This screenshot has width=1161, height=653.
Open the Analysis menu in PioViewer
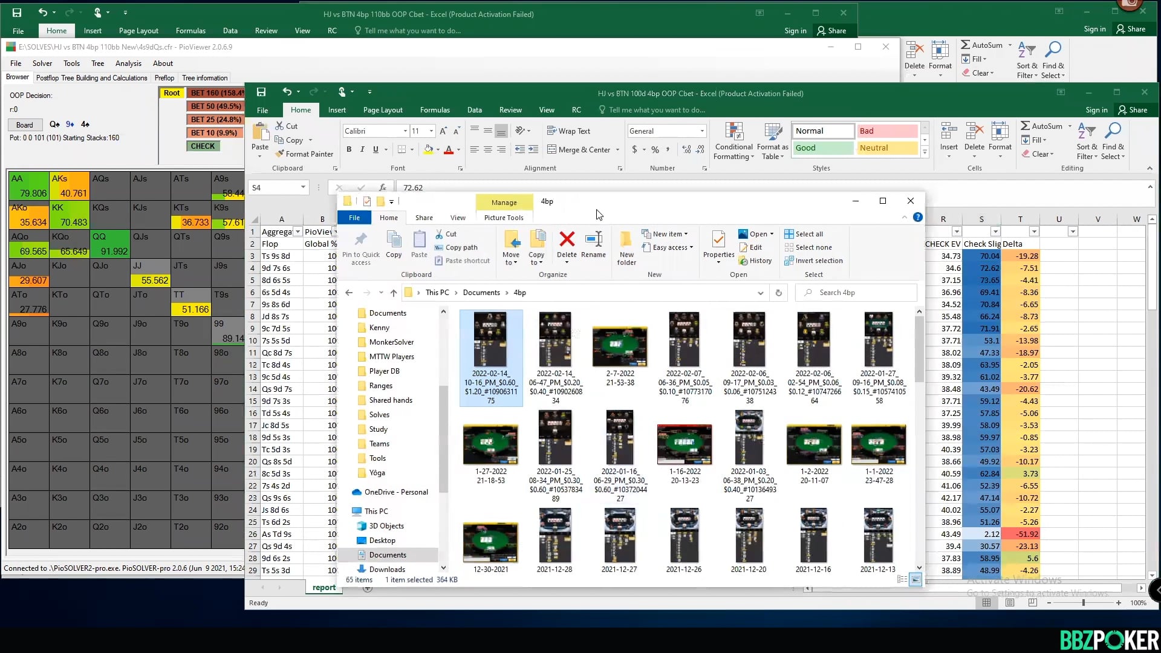coord(128,63)
